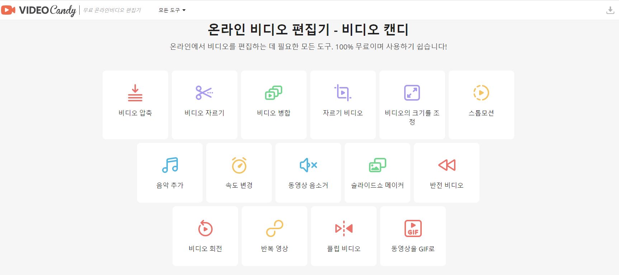Image resolution: width=619 pixels, height=275 pixels.
Task: Click the 동영상 음소거 mute speaker icon
Action: [308, 165]
